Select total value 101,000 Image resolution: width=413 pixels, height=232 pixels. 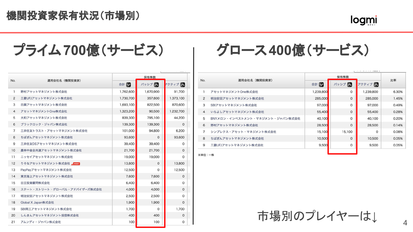pos(128,131)
